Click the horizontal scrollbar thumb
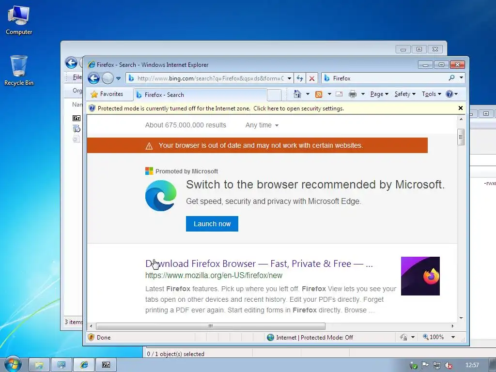Viewport: 496px width, 372px height. tap(211, 326)
